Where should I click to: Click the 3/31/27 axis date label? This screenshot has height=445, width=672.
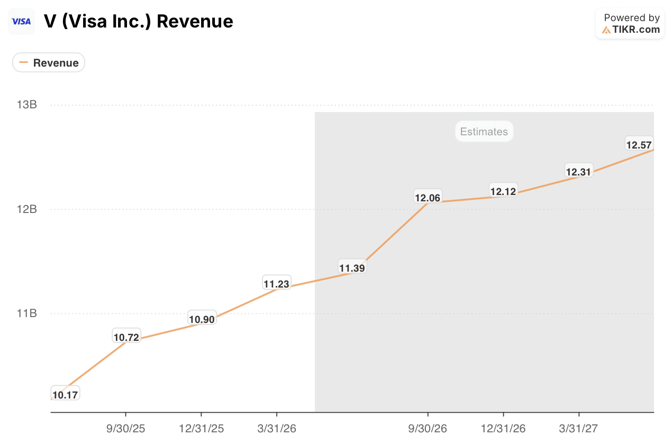click(578, 429)
